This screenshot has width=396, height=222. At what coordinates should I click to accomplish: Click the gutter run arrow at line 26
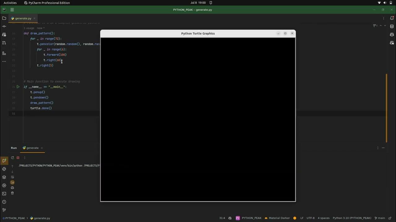pos(18,87)
